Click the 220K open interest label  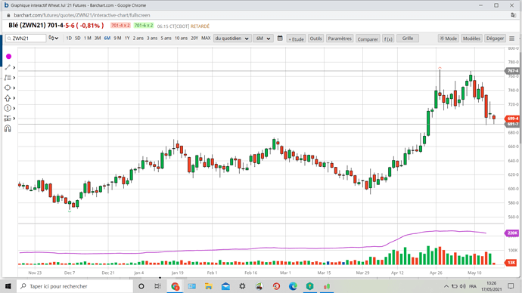[x=512, y=233]
